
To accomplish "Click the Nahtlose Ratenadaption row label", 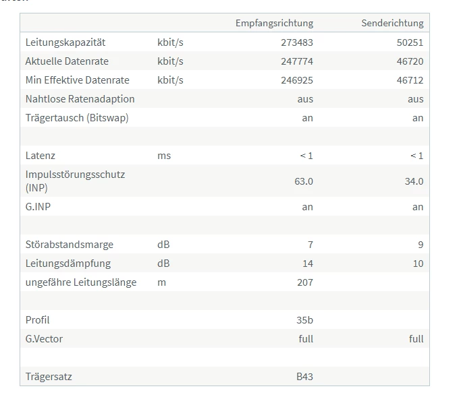I will (x=80, y=99).
